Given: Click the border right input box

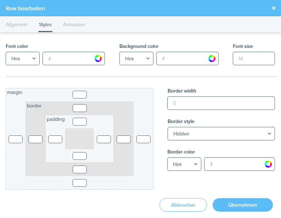Looking at the screenshot, I should pos(124,139).
